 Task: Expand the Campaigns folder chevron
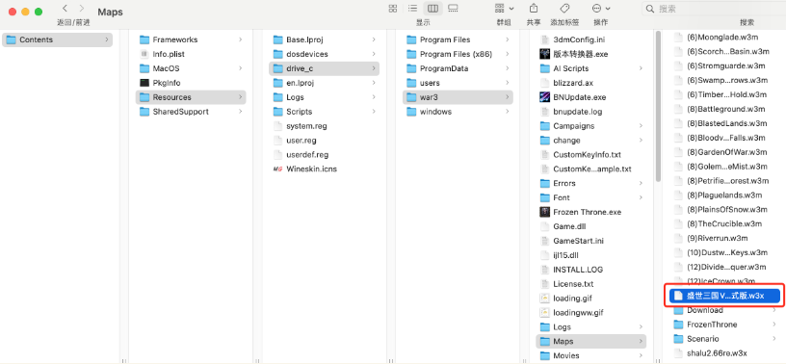click(x=641, y=126)
